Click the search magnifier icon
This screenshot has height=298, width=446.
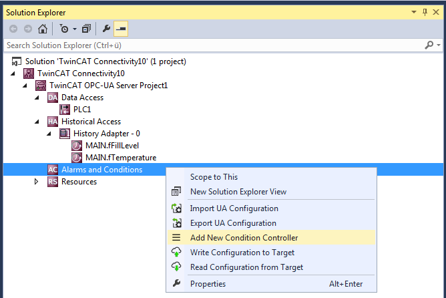click(x=429, y=45)
